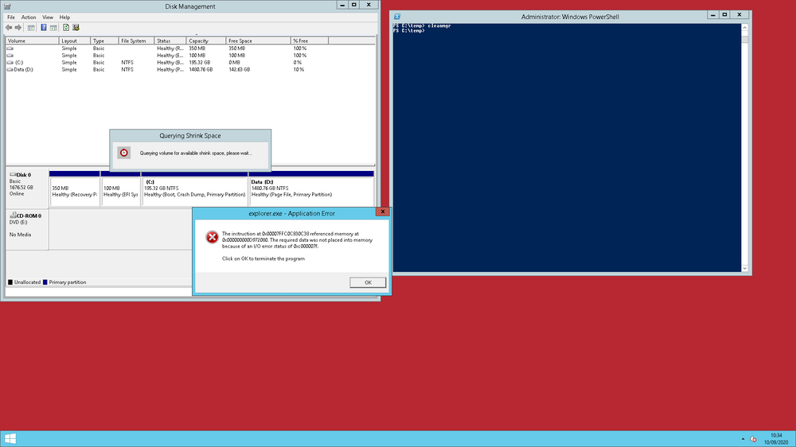
Task: Click the '142.63 GB' free space cell
Action: (x=239, y=69)
